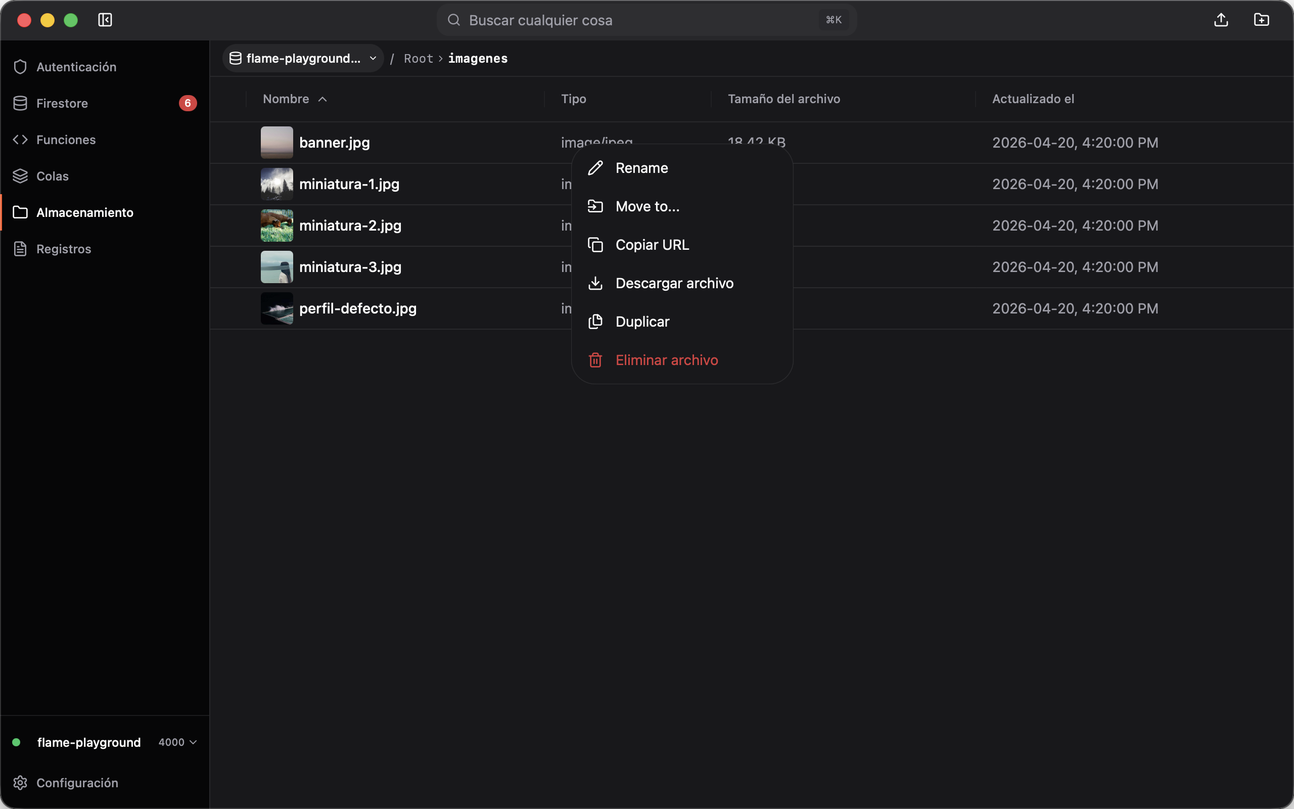Select file name perfil-defecto.jpg
The image size is (1294, 809).
[358, 309]
